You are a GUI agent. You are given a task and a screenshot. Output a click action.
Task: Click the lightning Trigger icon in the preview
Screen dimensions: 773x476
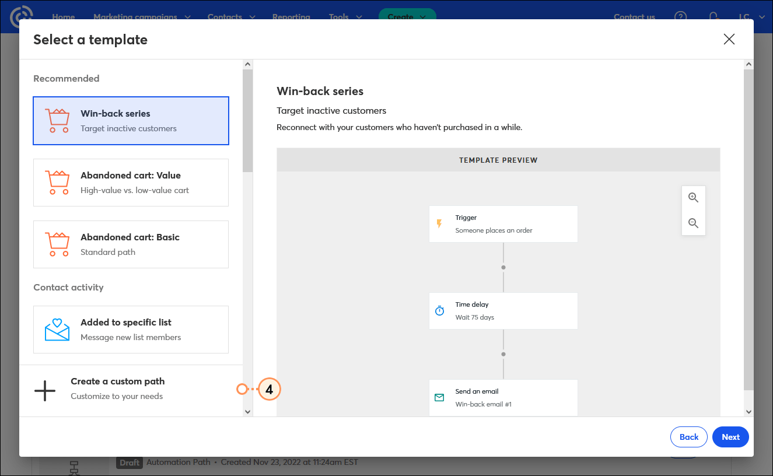(x=439, y=223)
